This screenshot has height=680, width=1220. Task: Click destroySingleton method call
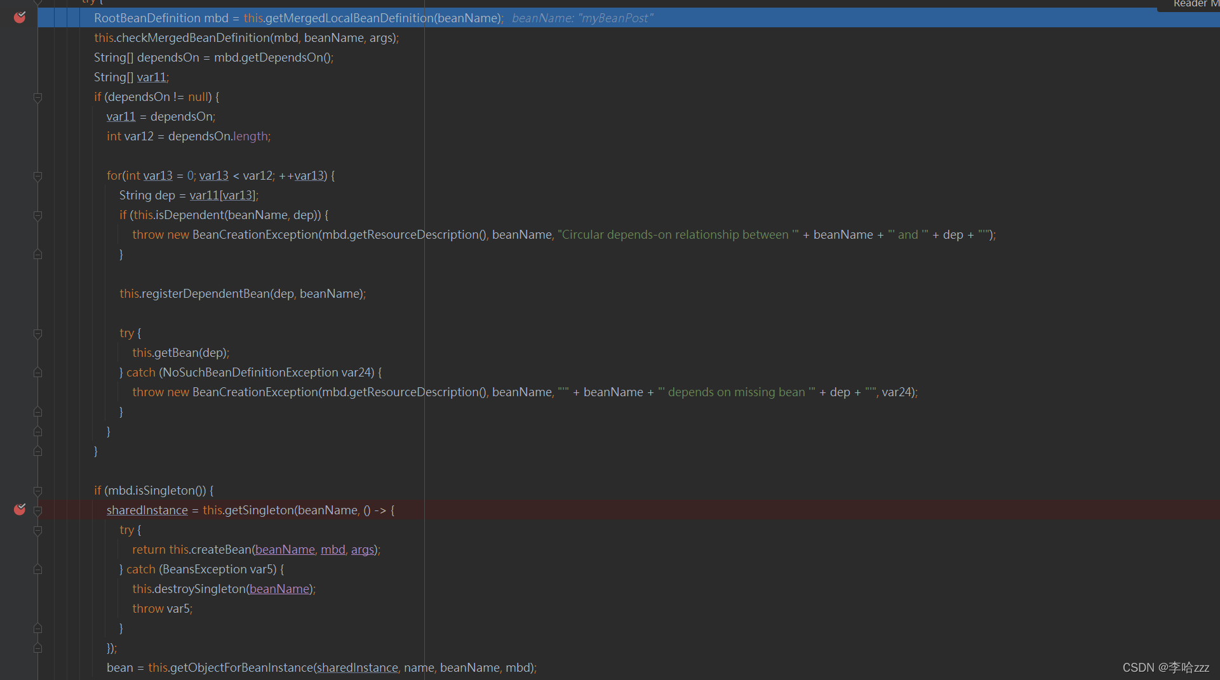(x=199, y=589)
